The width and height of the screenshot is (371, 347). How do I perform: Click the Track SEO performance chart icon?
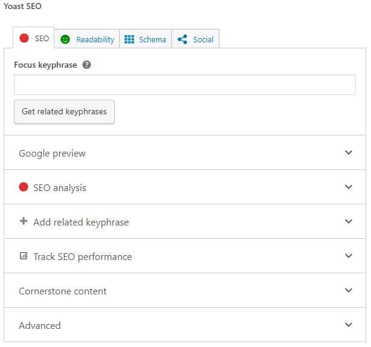24,256
